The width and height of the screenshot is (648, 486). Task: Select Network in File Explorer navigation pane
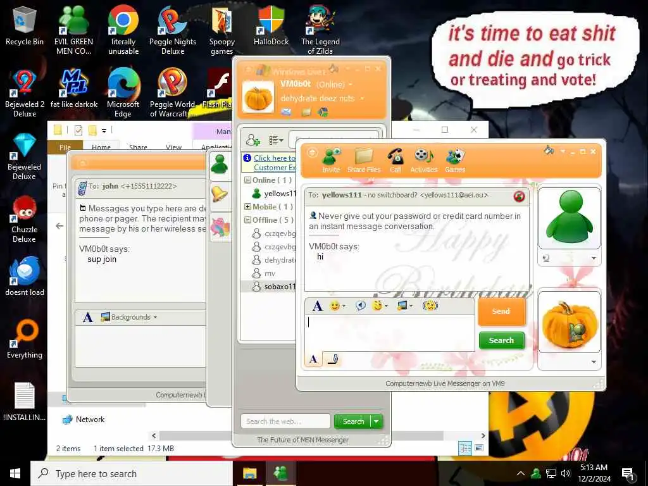pos(83,420)
